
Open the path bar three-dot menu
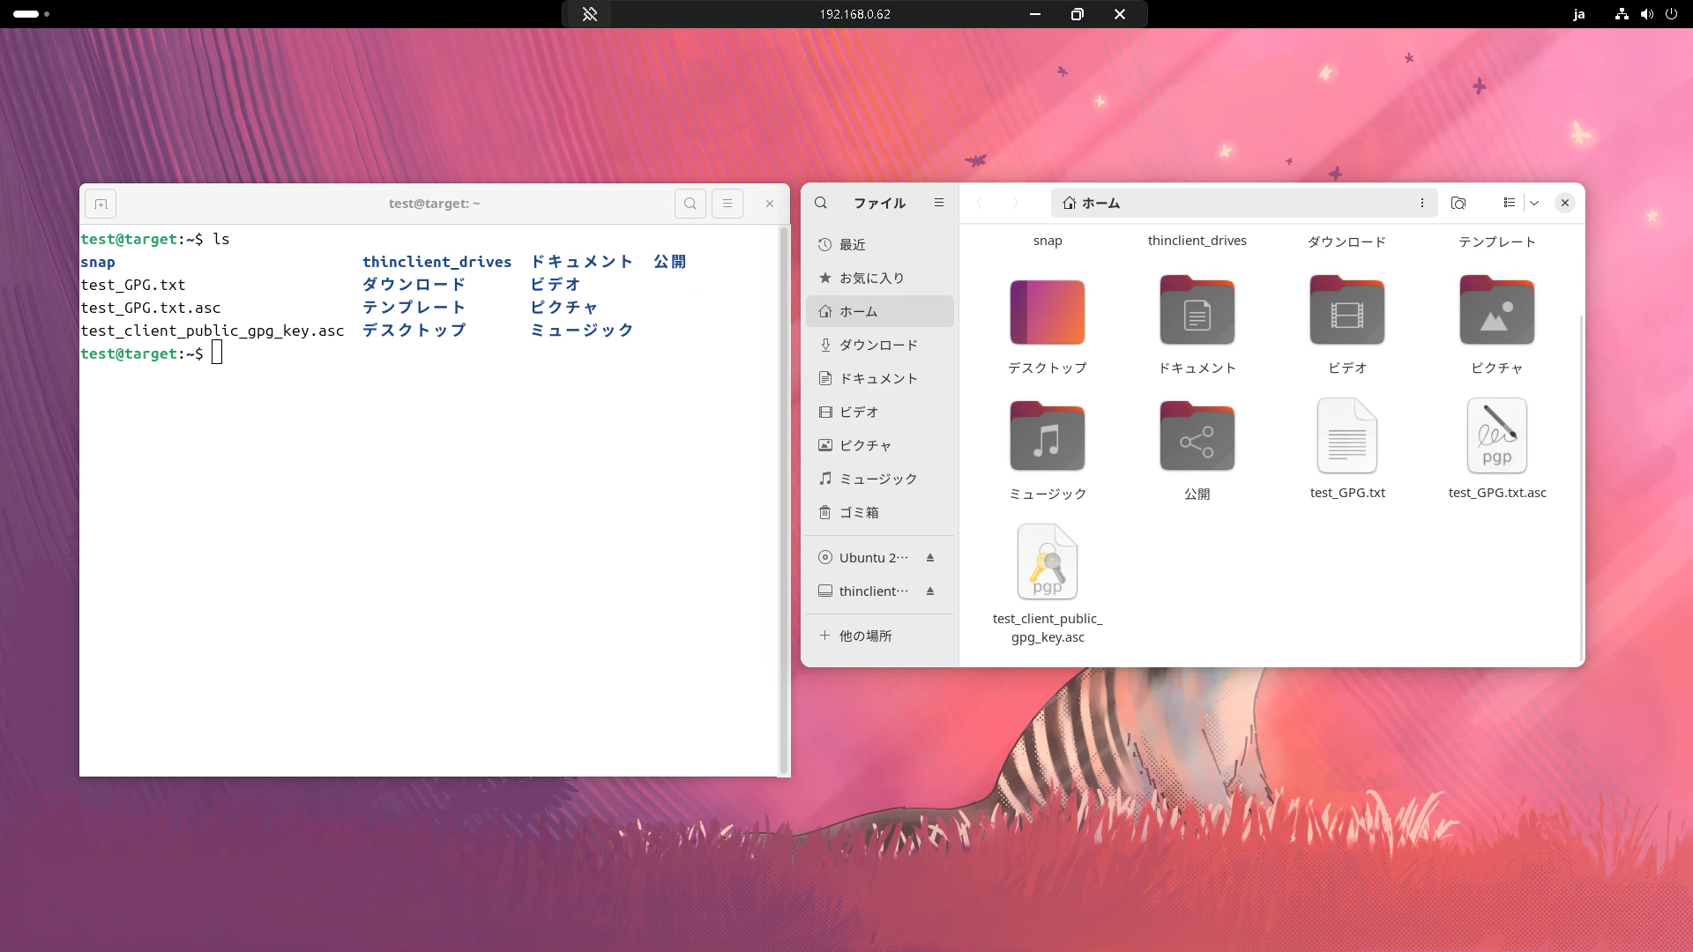click(x=1422, y=203)
